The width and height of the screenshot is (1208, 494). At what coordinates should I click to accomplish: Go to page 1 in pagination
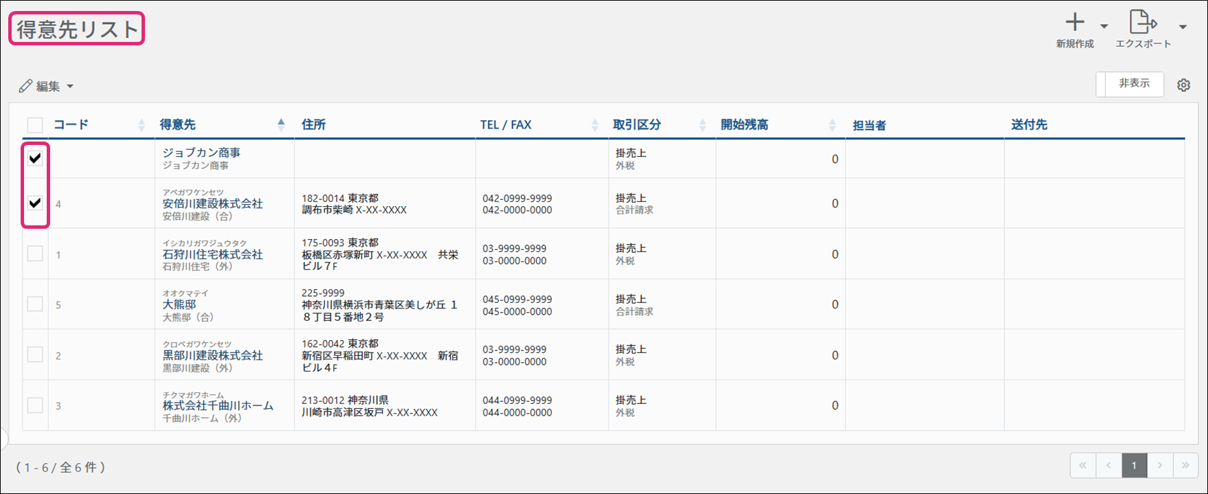pos(1134,465)
